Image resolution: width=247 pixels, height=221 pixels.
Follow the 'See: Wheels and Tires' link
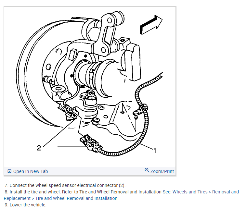(185, 192)
